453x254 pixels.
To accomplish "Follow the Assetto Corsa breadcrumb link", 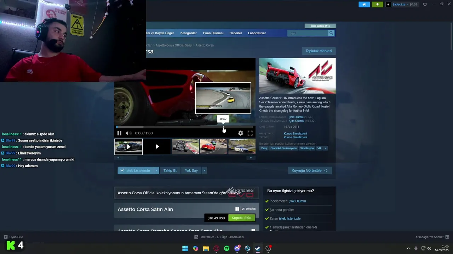I will point(205,46).
